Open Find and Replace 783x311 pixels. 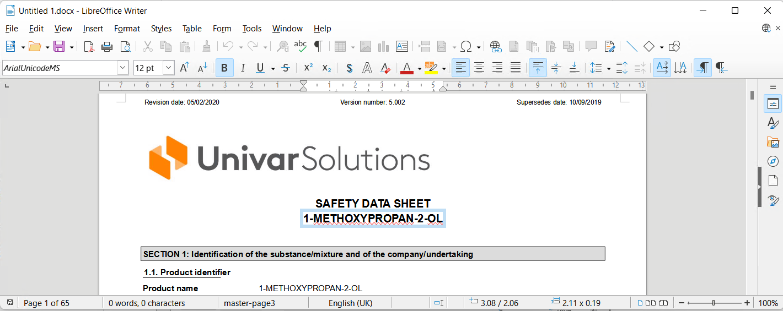[282, 46]
